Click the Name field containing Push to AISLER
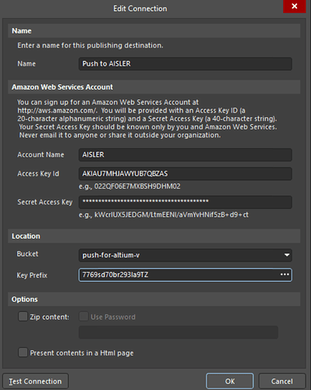311x390 pixels. point(186,64)
